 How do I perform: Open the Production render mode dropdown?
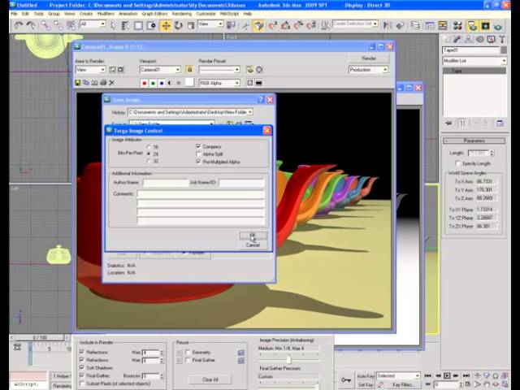[x=368, y=70]
